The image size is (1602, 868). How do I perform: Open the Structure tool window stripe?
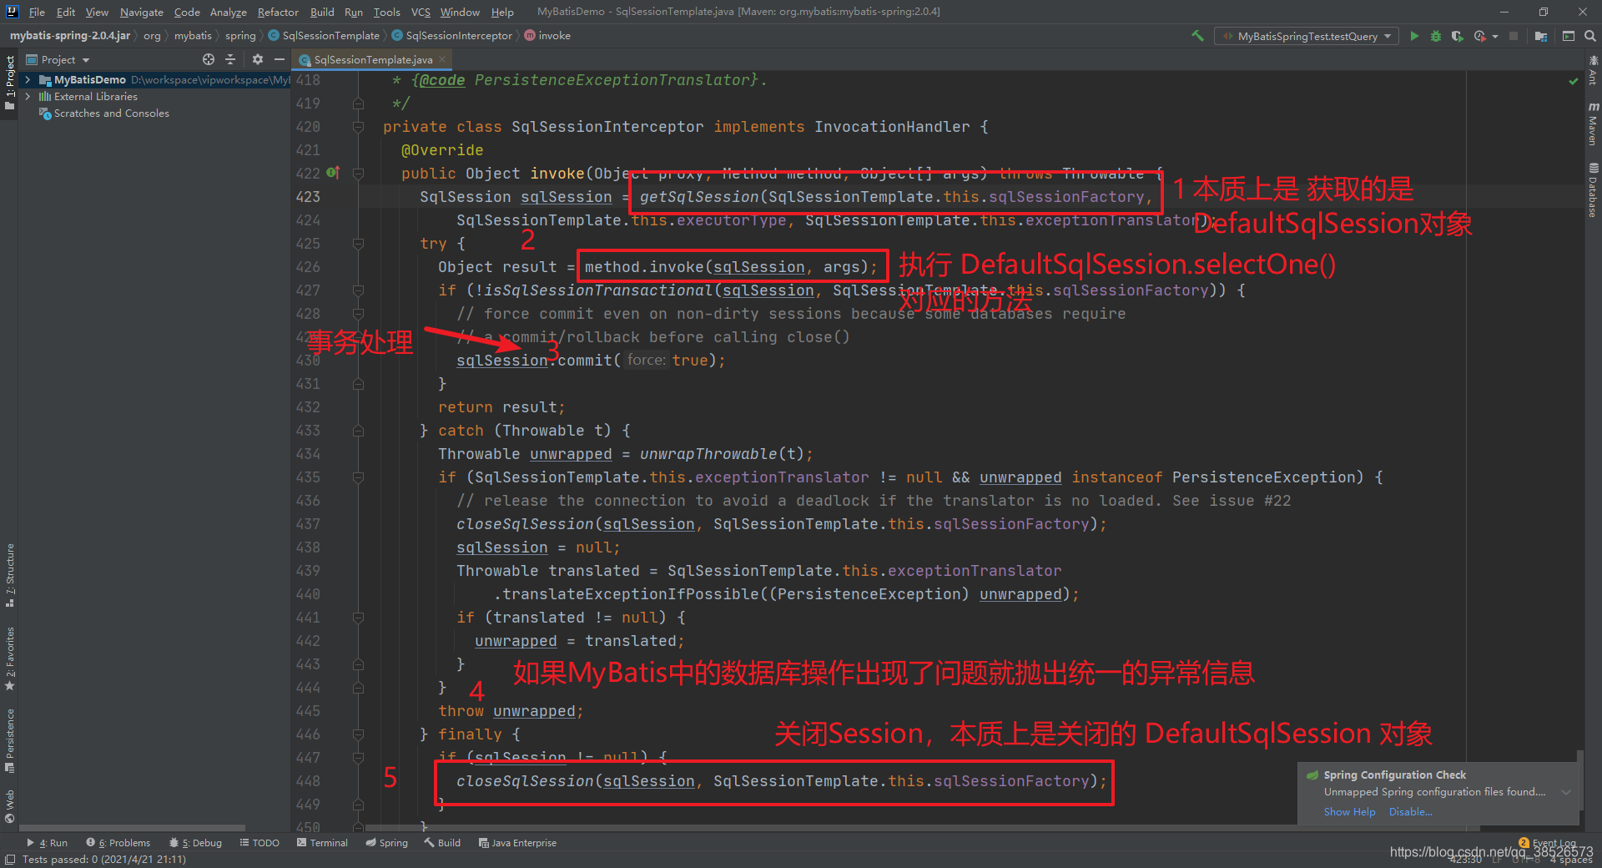pos(10,575)
